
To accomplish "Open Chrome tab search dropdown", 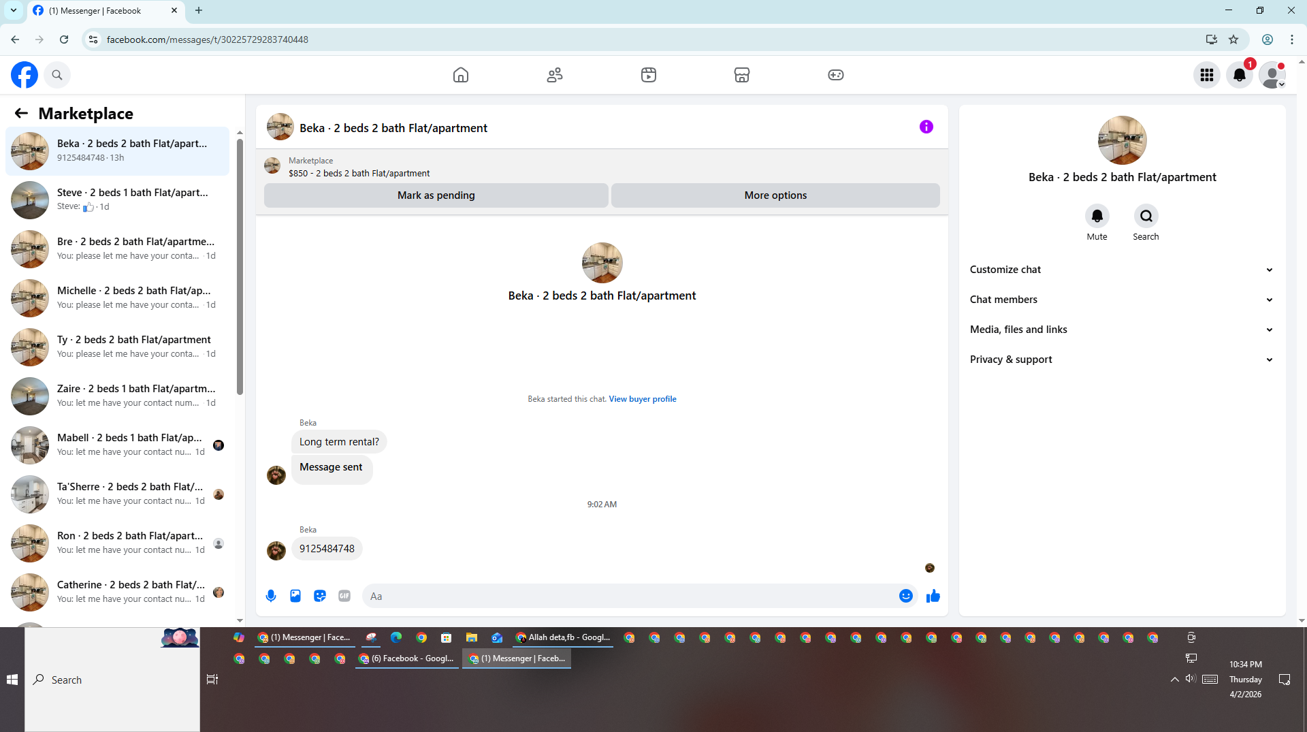I will point(13,10).
